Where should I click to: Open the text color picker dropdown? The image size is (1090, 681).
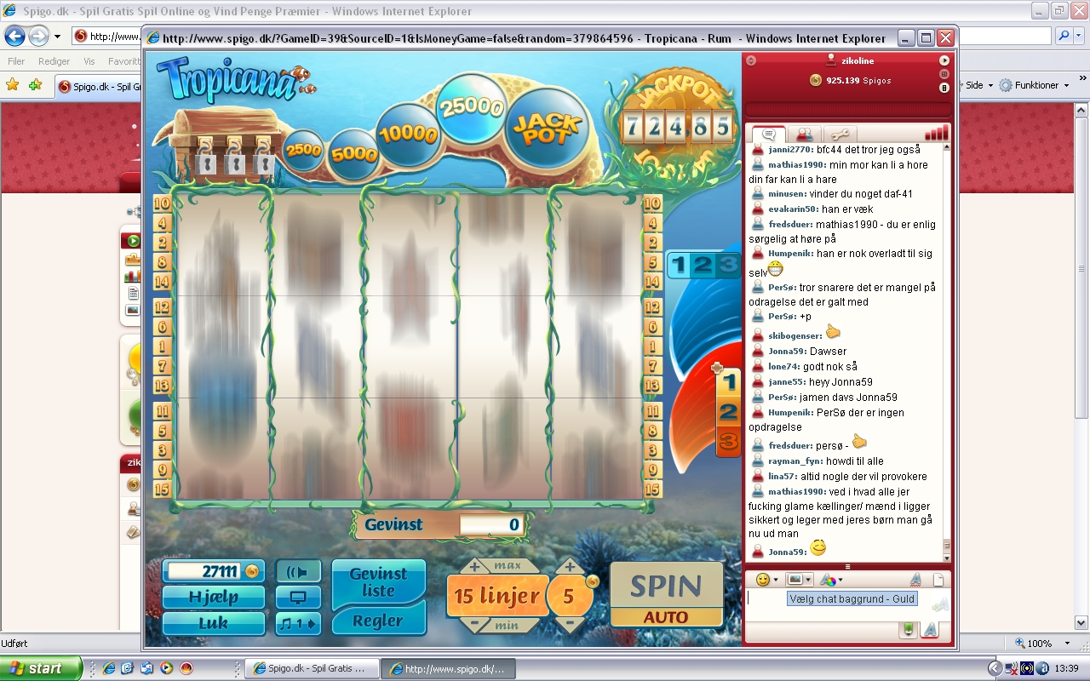point(830,580)
